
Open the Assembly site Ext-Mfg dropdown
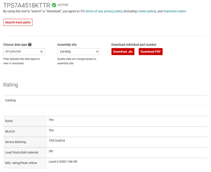(x=78, y=52)
